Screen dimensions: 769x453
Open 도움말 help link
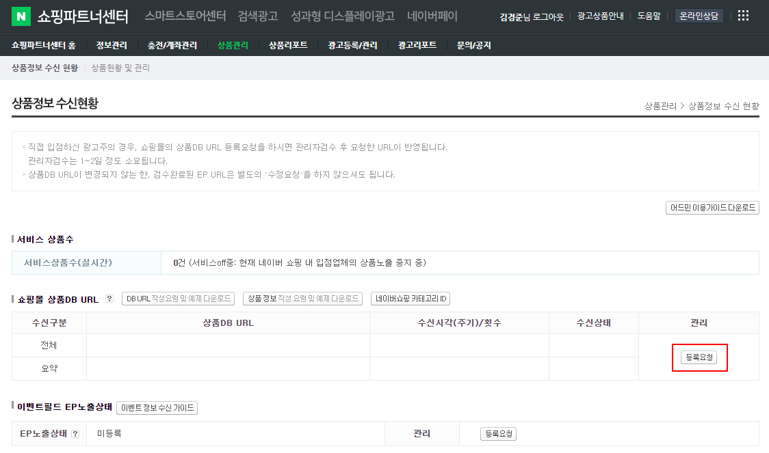[x=649, y=16]
